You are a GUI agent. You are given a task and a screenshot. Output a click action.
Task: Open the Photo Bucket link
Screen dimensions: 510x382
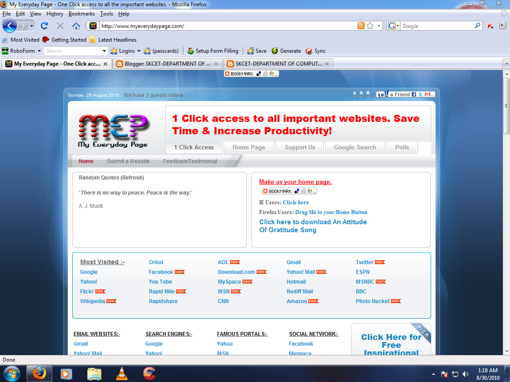(x=372, y=301)
